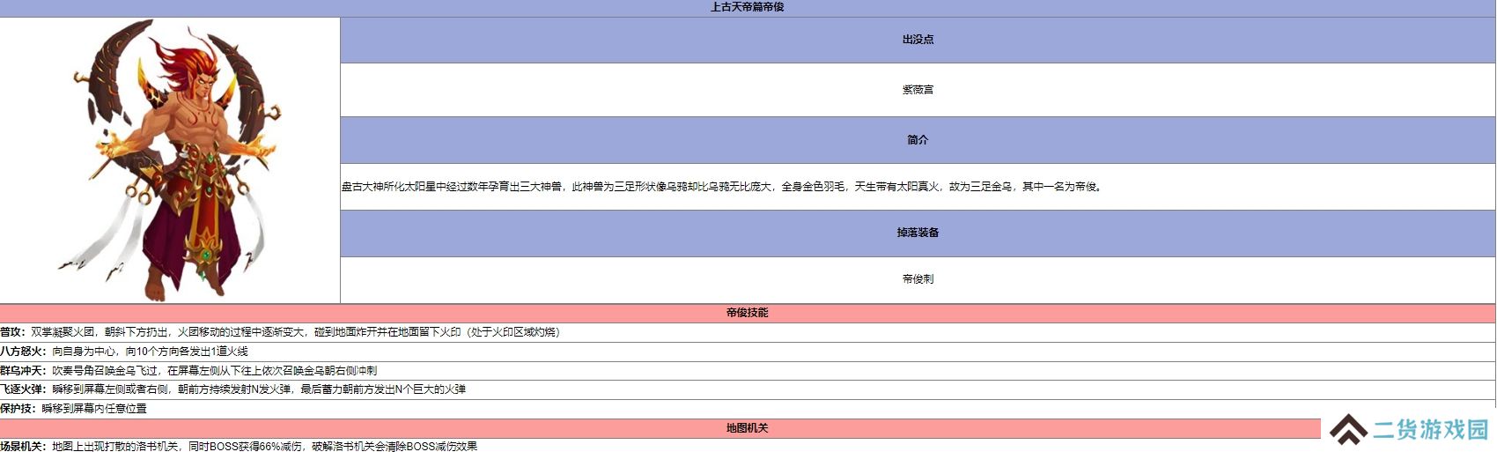Click the 帝俊技能 section header

coord(748,313)
